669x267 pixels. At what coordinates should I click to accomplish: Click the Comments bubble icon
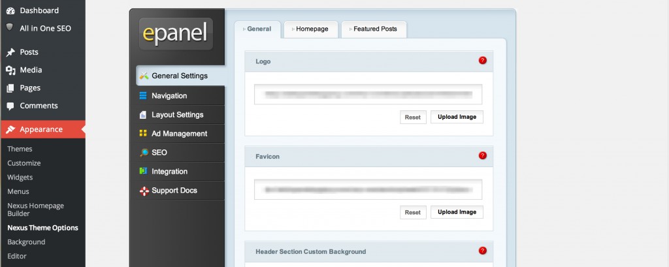[10, 106]
